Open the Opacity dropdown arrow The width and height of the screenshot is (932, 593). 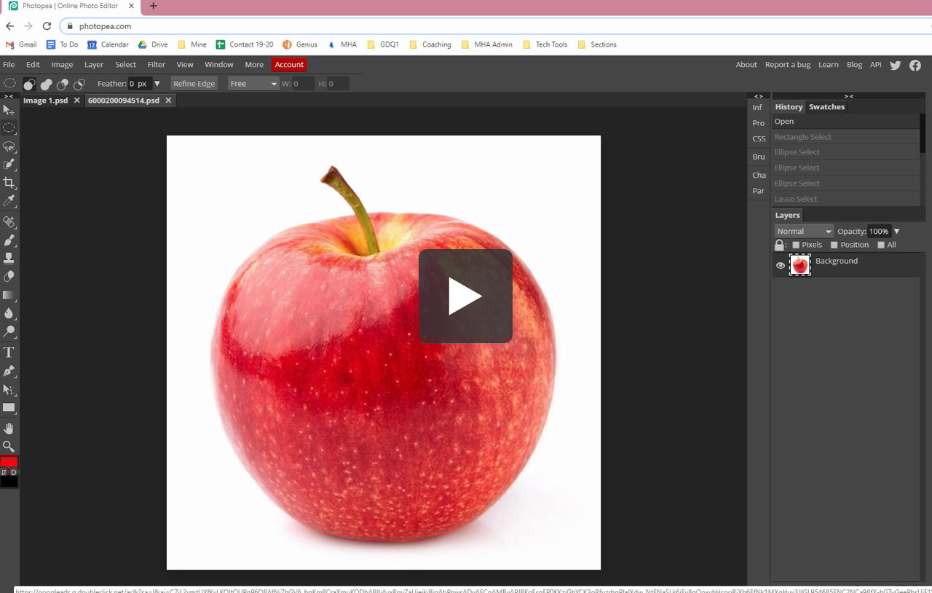(896, 231)
